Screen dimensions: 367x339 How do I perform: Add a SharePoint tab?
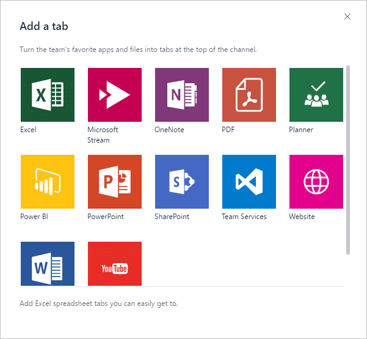coord(182,182)
